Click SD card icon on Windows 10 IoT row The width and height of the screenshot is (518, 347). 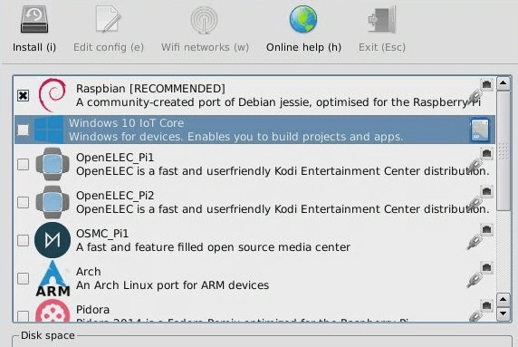coord(480,130)
